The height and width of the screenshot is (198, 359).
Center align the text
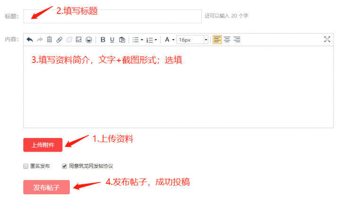click(227, 40)
